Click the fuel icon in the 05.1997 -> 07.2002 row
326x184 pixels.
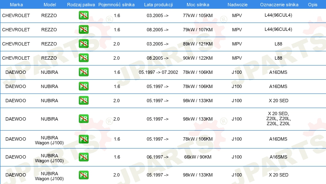[x=83, y=72]
